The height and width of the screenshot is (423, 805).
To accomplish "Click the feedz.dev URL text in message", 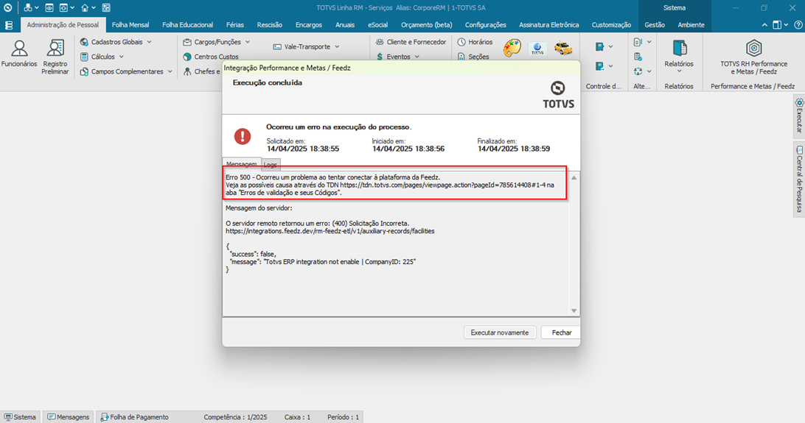I will point(330,231).
